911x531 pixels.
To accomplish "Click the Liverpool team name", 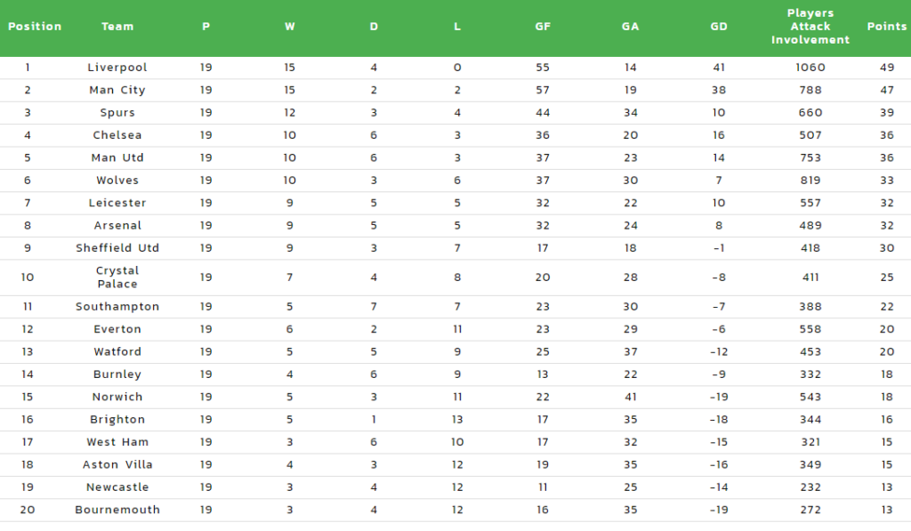I will point(117,68).
